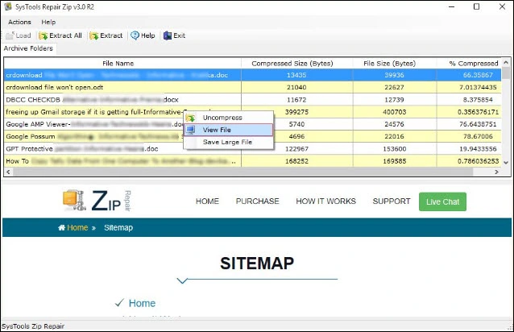The width and height of the screenshot is (514, 332).
Task: Open the PURCHASE navigation link
Action: [257, 201]
